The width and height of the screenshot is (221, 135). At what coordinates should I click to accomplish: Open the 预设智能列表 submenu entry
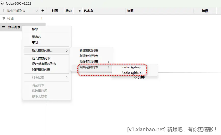tap(92, 62)
